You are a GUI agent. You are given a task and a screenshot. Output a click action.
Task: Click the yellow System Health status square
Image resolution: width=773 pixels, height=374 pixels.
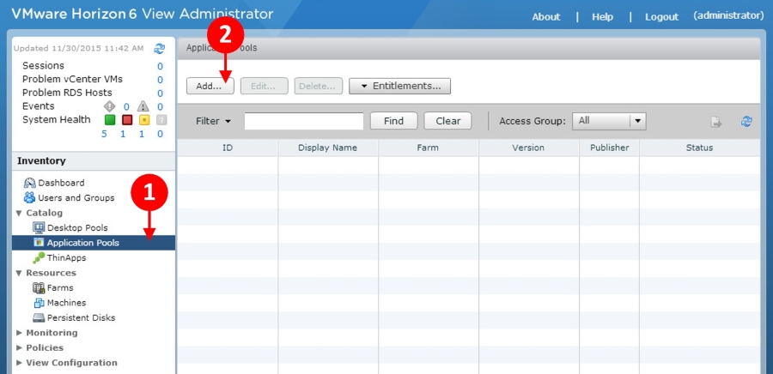click(144, 120)
